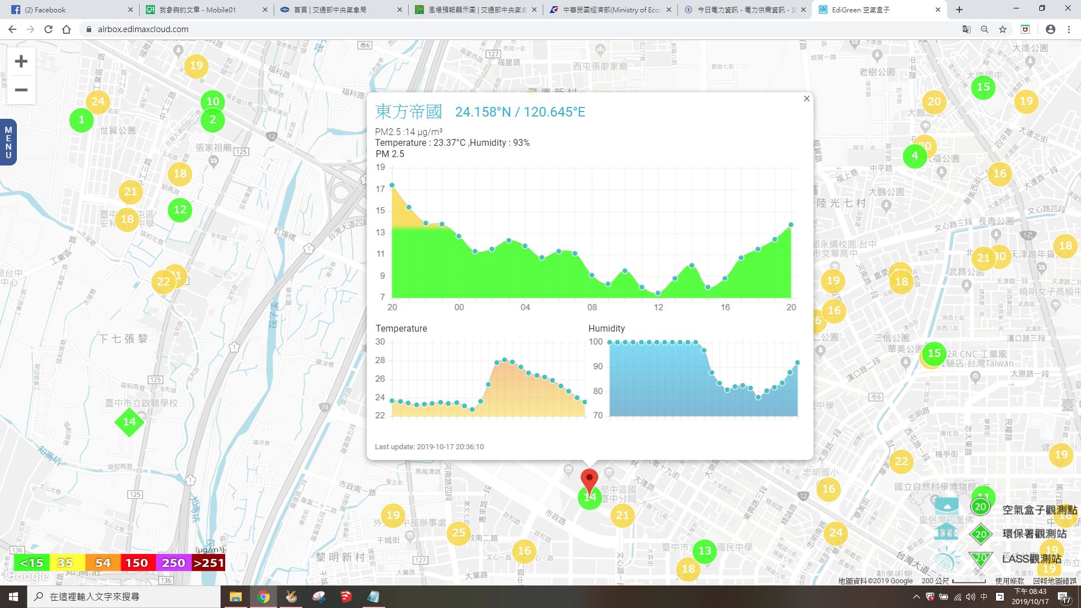Click the address bar airbox.edimaxcloud.com

(x=142, y=29)
